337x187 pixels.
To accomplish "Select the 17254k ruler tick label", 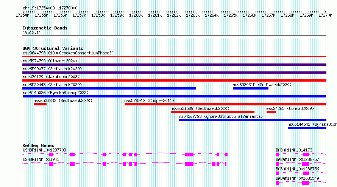I will [22, 15].
